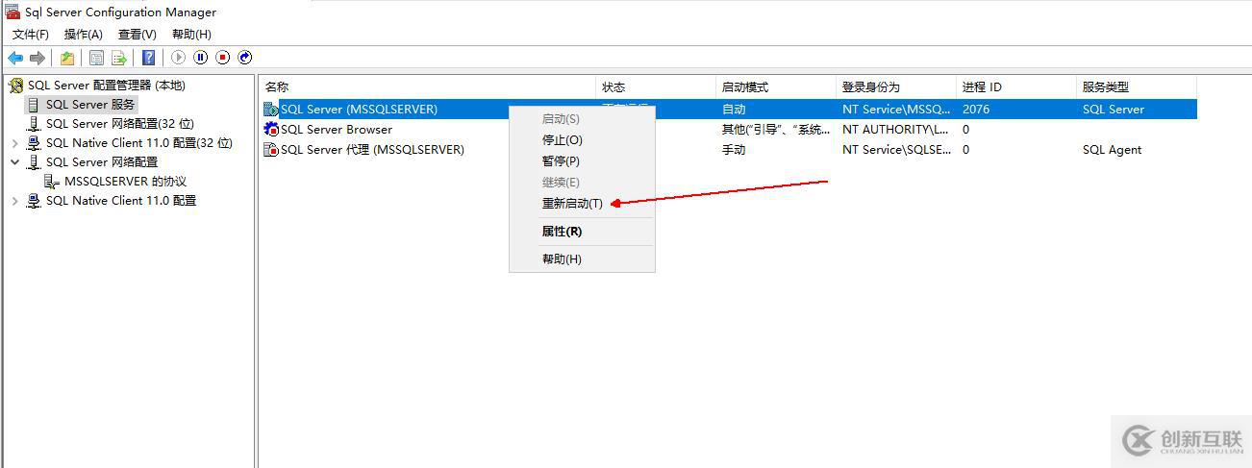
Task: Click the blue Help question mark icon
Action: click(149, 58)
